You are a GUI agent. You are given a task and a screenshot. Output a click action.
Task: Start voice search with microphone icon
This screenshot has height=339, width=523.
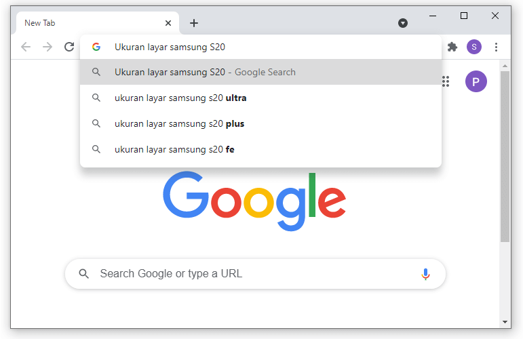click(425, 274)
